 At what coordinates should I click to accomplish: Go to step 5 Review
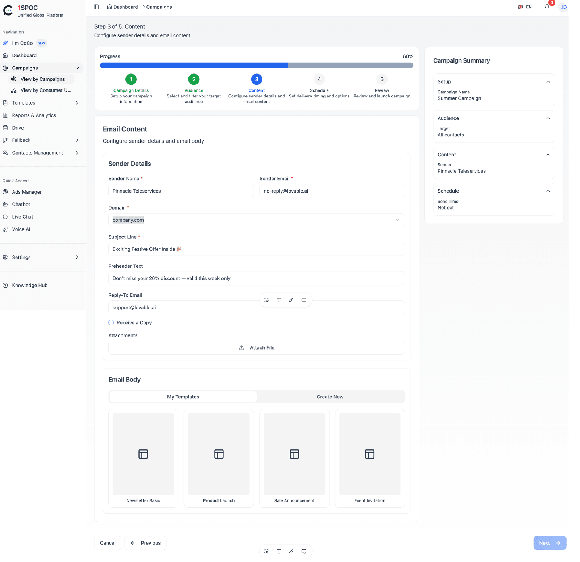382,79
